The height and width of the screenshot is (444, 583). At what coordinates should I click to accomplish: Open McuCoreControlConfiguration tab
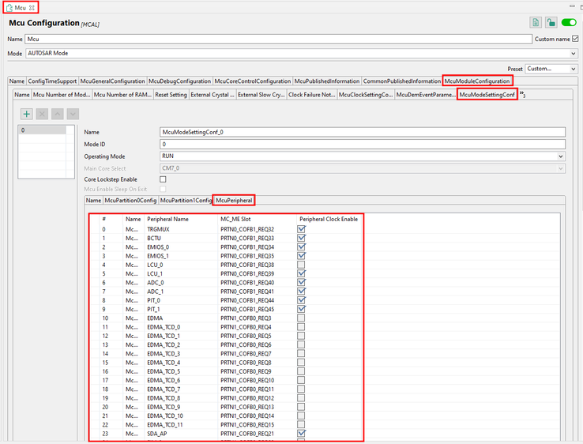pyautogui.click(x=253, y=81)
